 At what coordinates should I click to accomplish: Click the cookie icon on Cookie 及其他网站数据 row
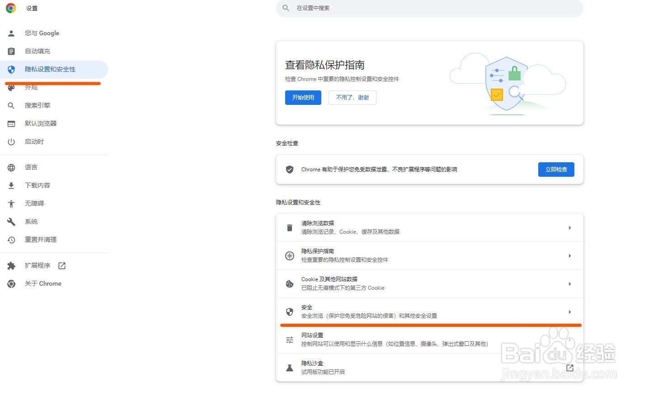289,283
